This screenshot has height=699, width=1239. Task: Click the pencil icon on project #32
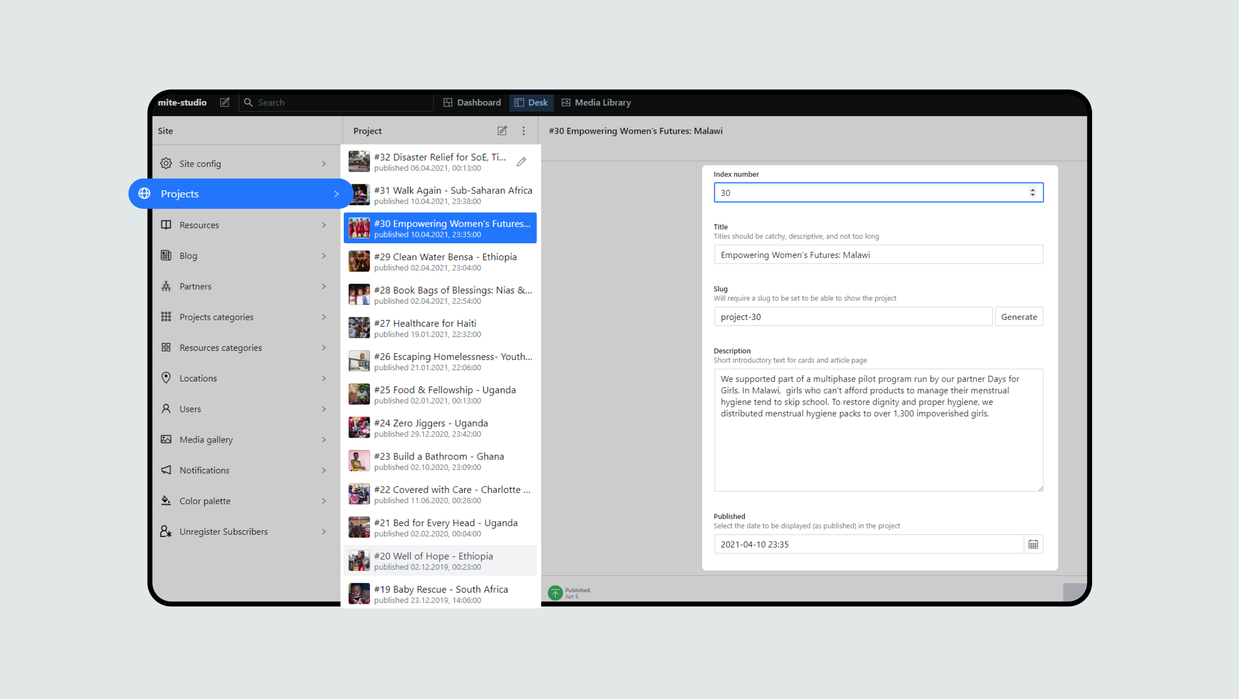[x=521, y=162]
